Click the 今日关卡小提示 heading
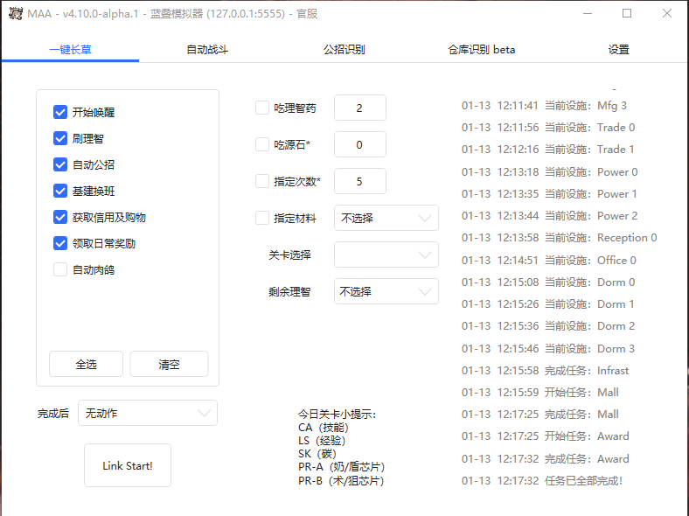The height and width of the screenshot is (516, 689). pyautogui.click(x=337, y=414)
